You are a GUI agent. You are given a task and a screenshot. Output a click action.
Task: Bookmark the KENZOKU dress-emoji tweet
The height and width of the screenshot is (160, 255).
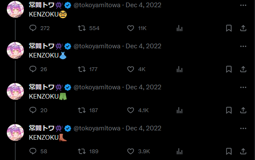tap(229, 69)
